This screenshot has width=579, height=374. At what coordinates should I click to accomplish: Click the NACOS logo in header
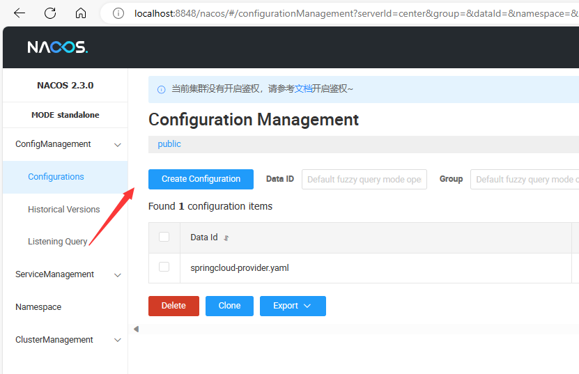57,47
